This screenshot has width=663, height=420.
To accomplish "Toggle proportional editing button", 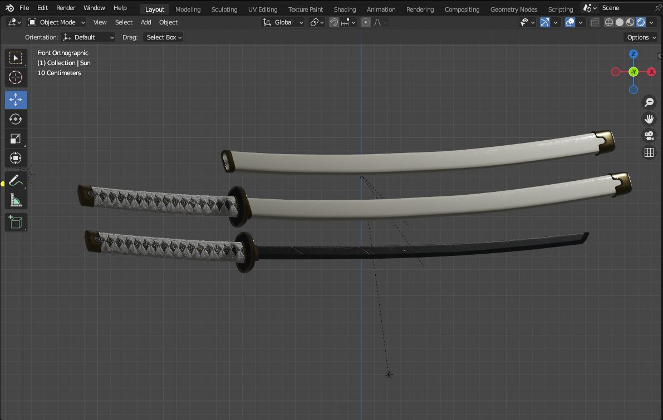I will click(366, 22).
